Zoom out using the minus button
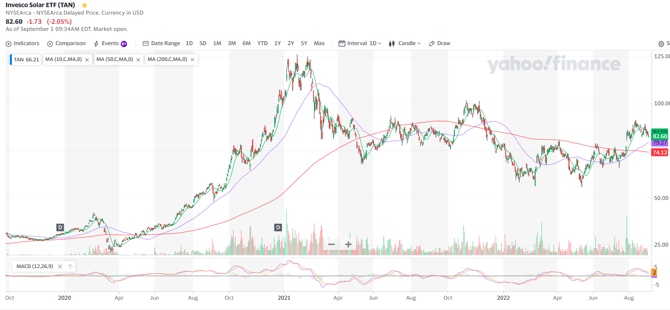670x310 pixels. [331, 244]
